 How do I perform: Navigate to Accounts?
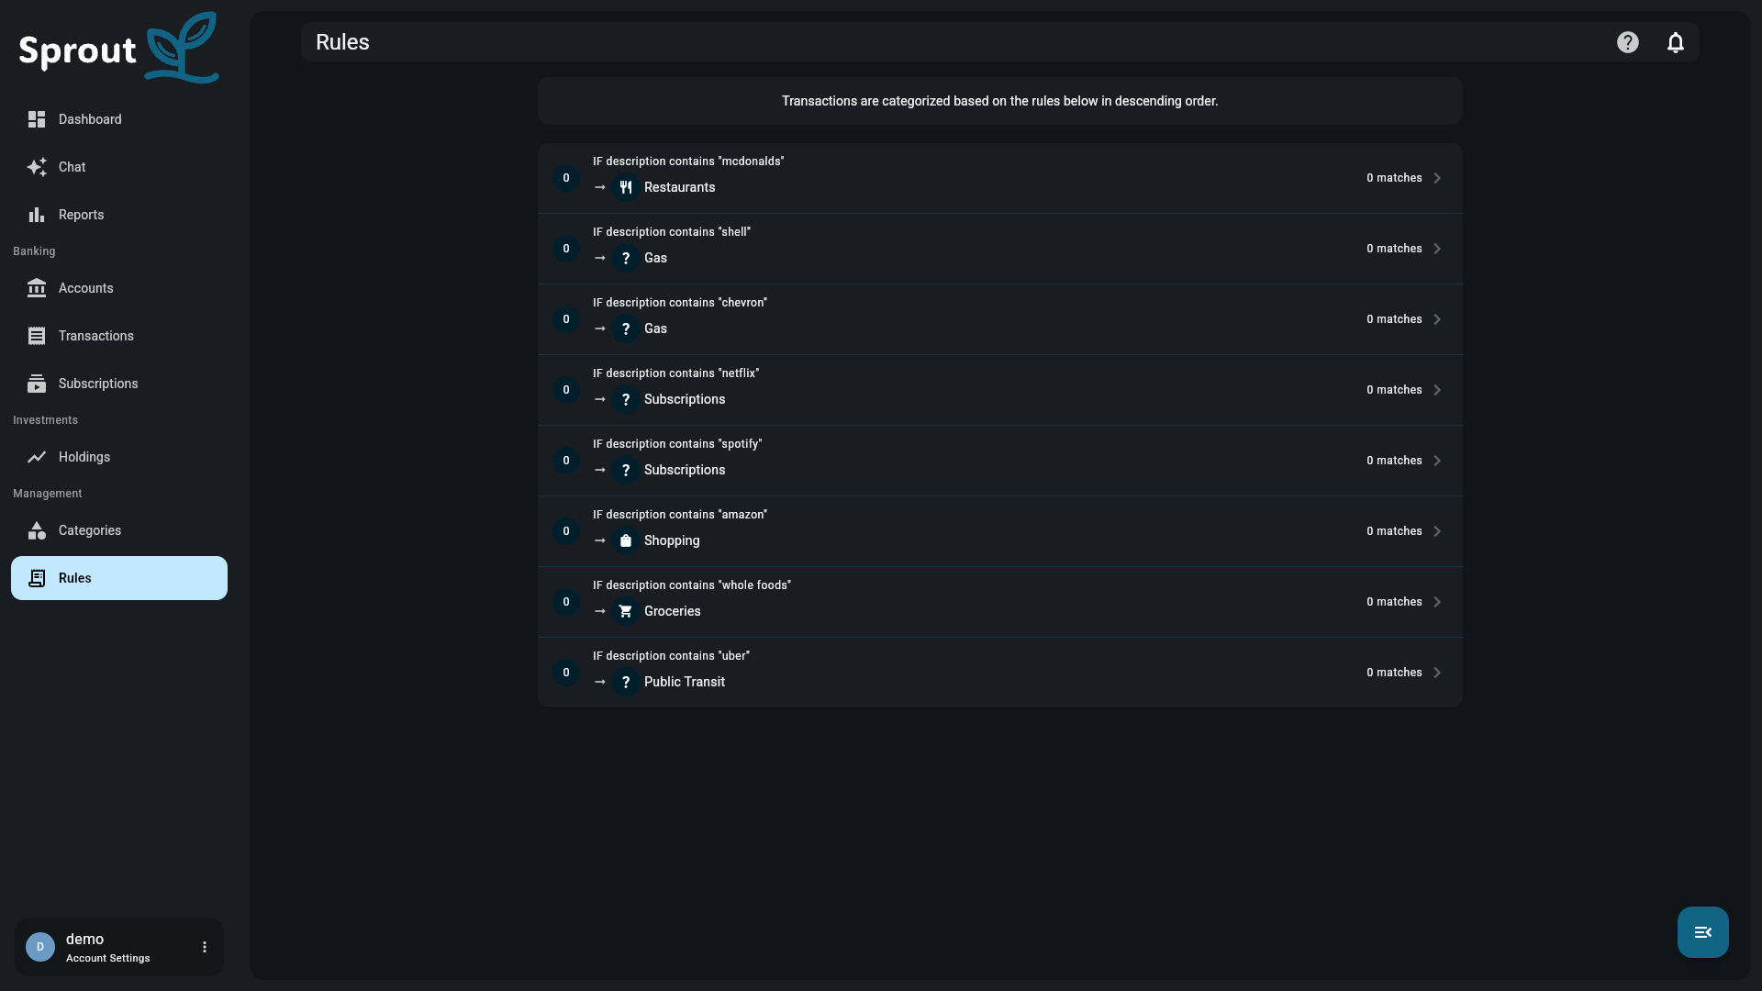tap(119, 288)
